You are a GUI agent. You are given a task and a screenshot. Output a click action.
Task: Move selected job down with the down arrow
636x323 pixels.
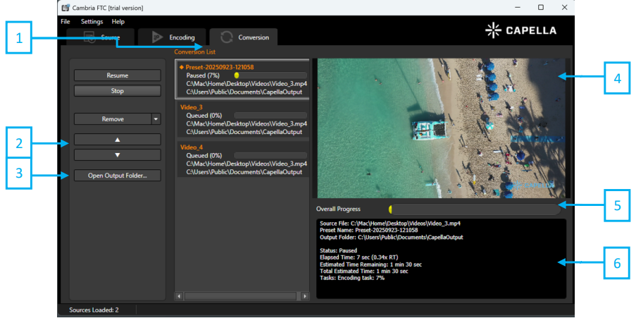pos(117,154)
